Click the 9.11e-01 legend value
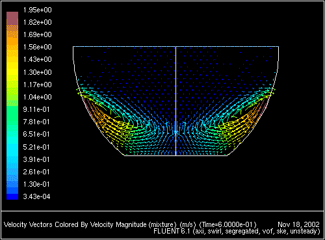 point(36,109)
